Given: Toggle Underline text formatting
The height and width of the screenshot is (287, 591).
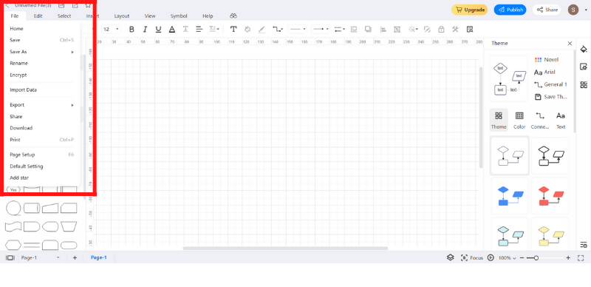Looking at the screenshot, I should pyautogui.click(x=158, y=29).
